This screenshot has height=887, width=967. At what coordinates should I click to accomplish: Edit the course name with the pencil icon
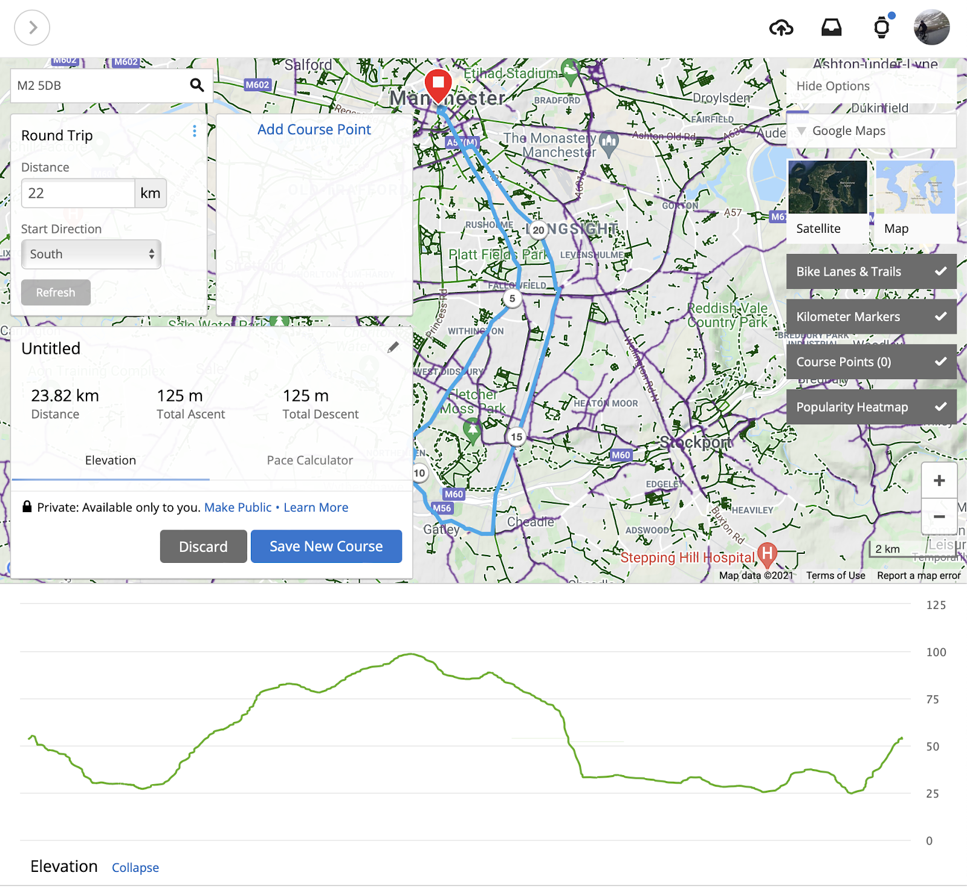pyautogui.click(x=393, y=347)
